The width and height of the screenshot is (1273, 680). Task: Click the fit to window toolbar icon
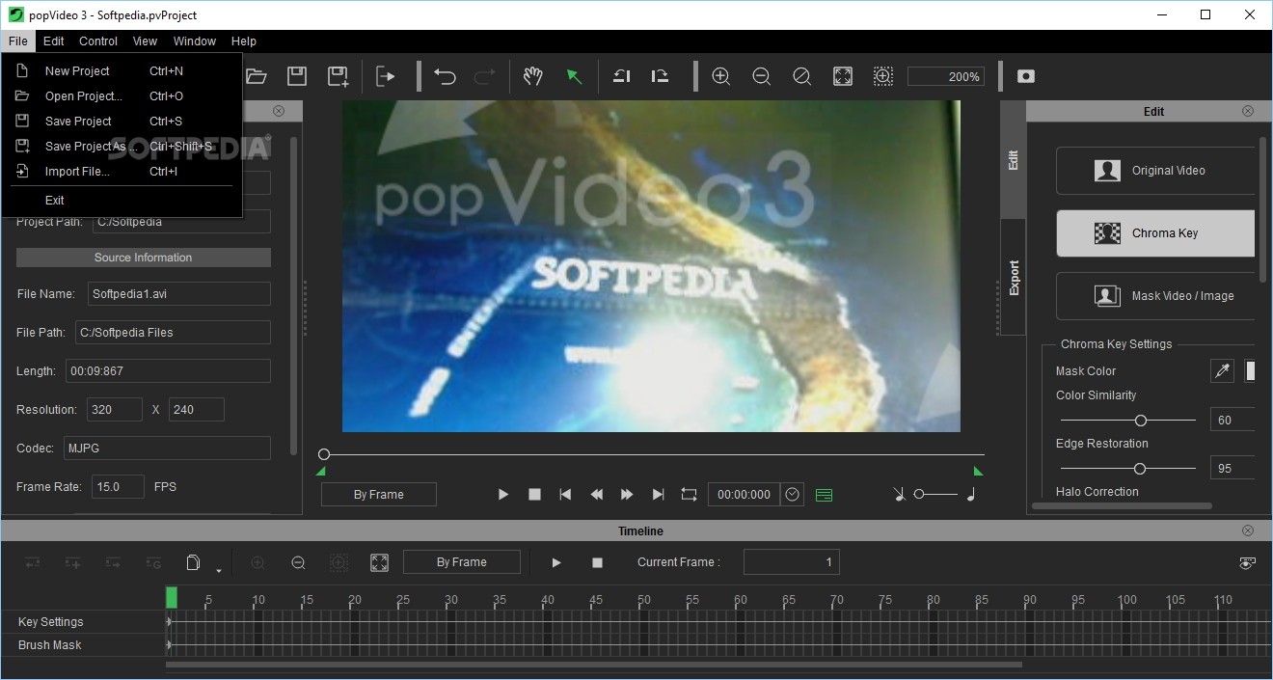tap(843, 76)
